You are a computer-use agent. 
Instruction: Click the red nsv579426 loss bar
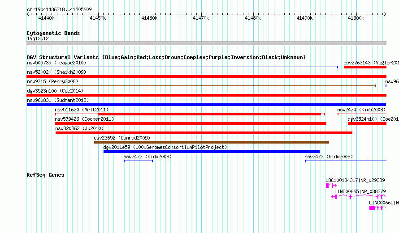(191, 123)
